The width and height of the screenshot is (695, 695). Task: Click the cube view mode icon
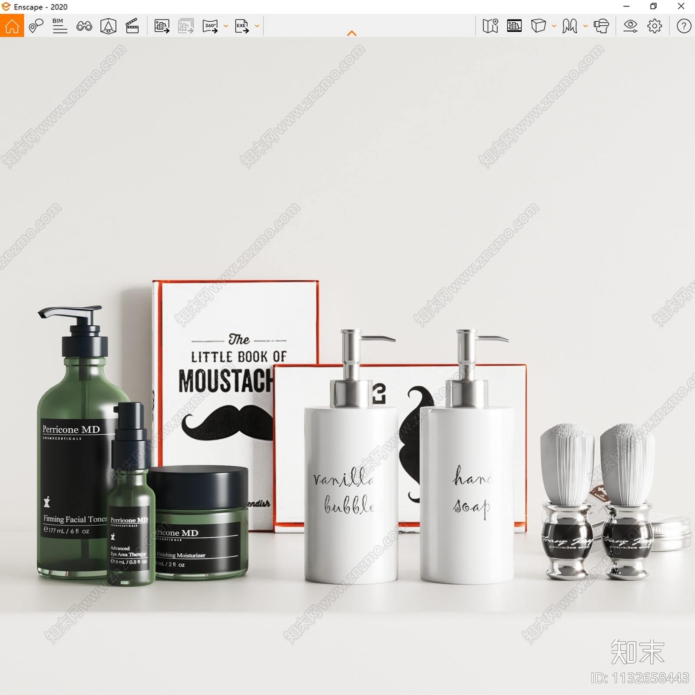point(538,26)
